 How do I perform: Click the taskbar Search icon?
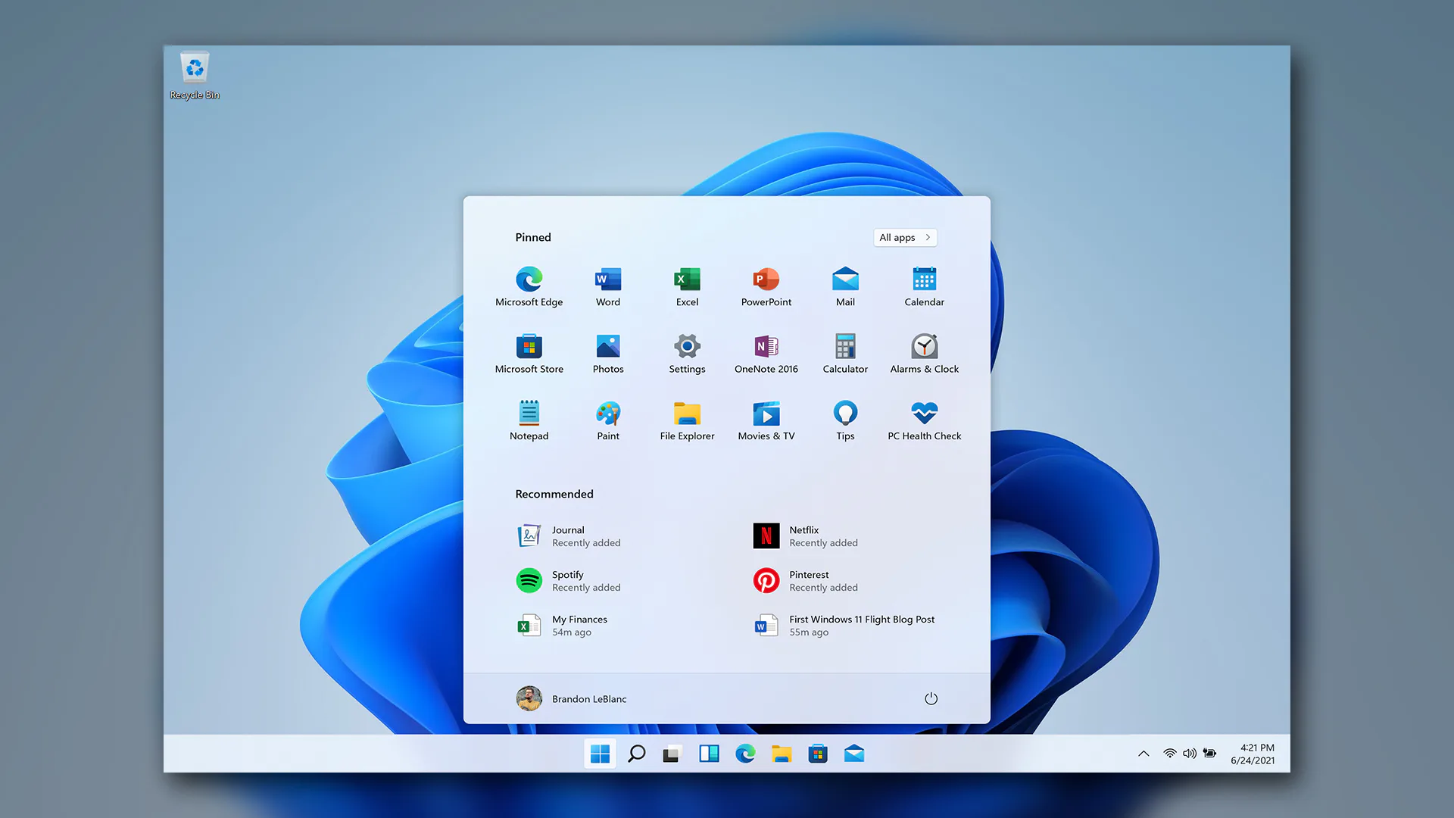click(x=637, y=754)
